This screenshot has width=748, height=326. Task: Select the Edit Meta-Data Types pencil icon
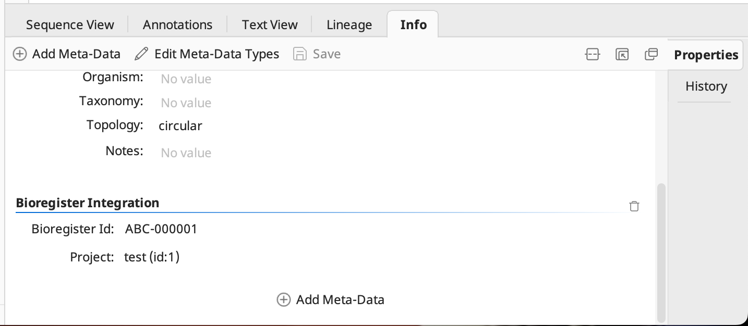pos(140,54)
